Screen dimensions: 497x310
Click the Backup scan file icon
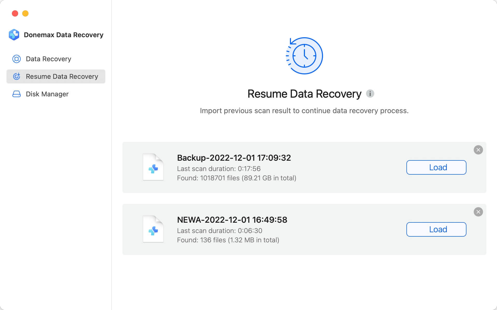pos(153,167)
